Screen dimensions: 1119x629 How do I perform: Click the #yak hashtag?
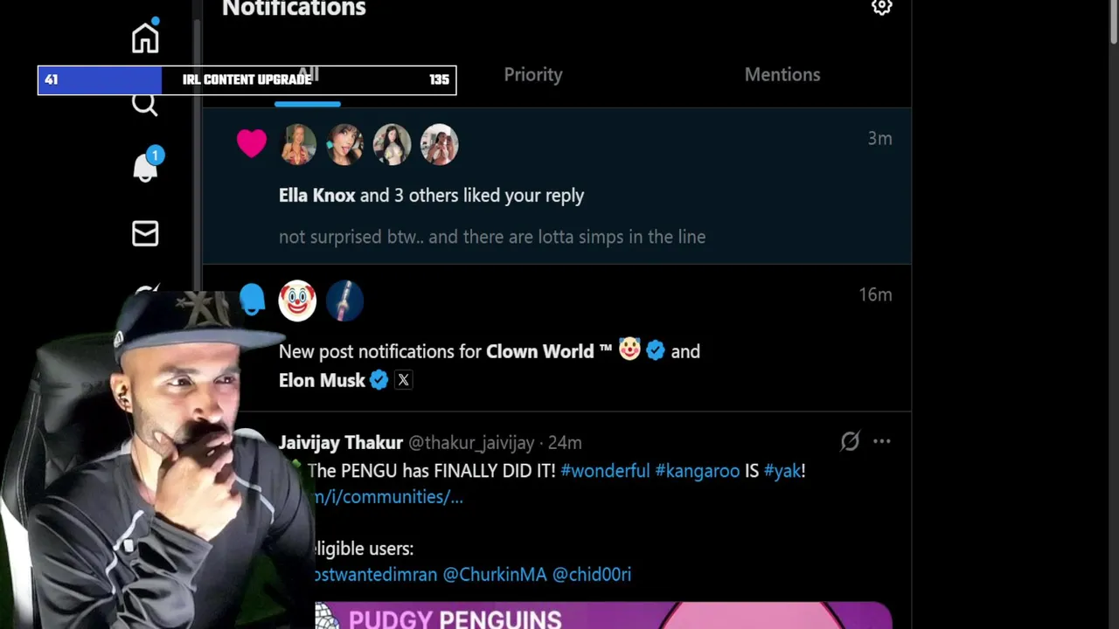(x=782, y=471)
